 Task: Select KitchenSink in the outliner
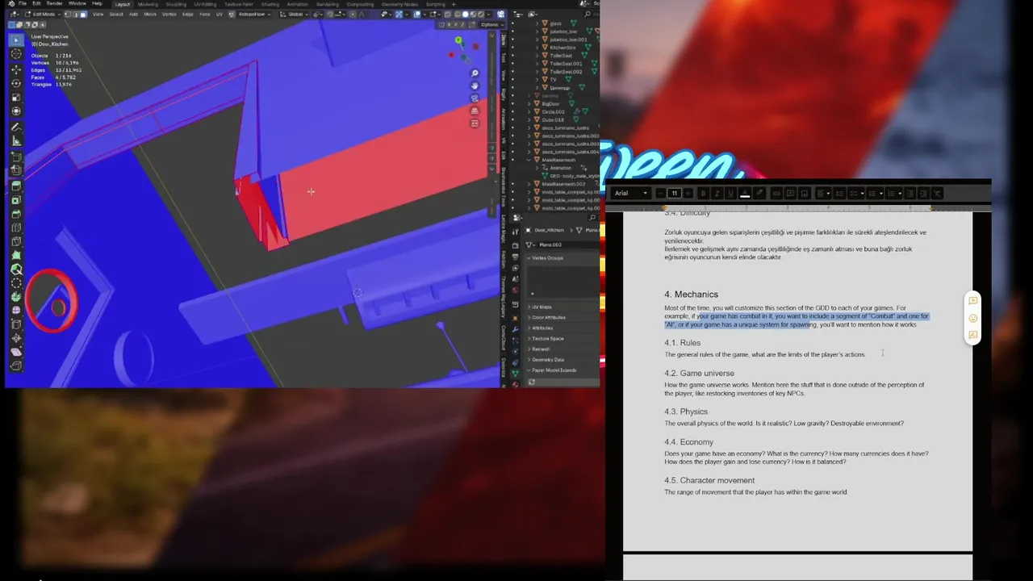563,48
